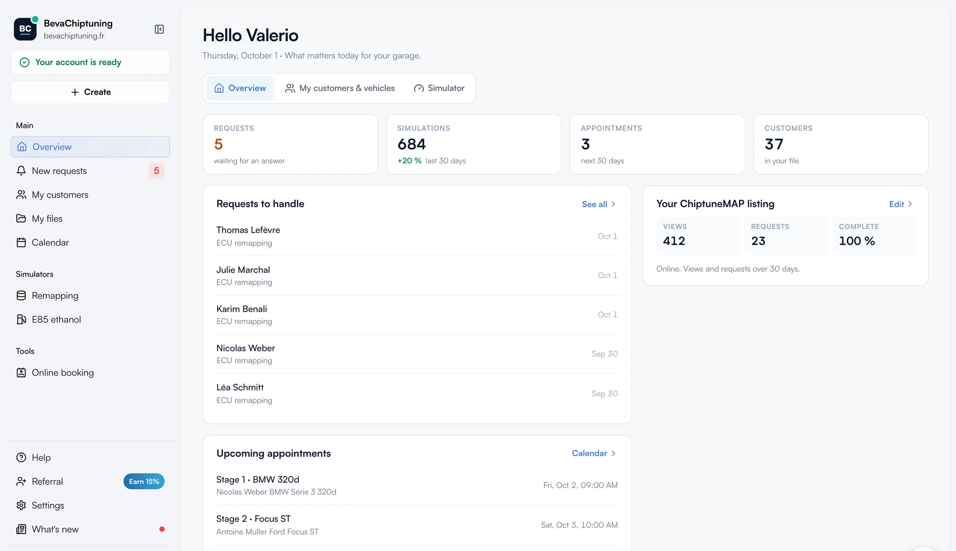
Task: Open E85 ethanol simulator from sidebar
Action: 90,320
